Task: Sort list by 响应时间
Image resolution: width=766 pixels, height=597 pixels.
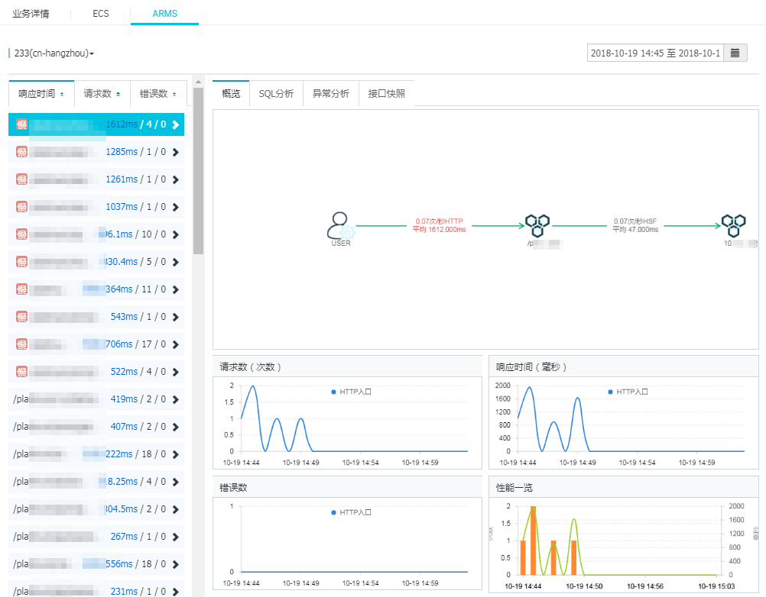Action: coord(41,94)
